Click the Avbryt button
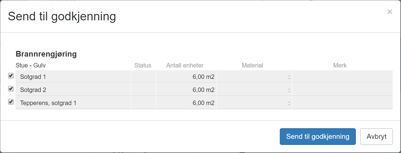 pos(376,137)
